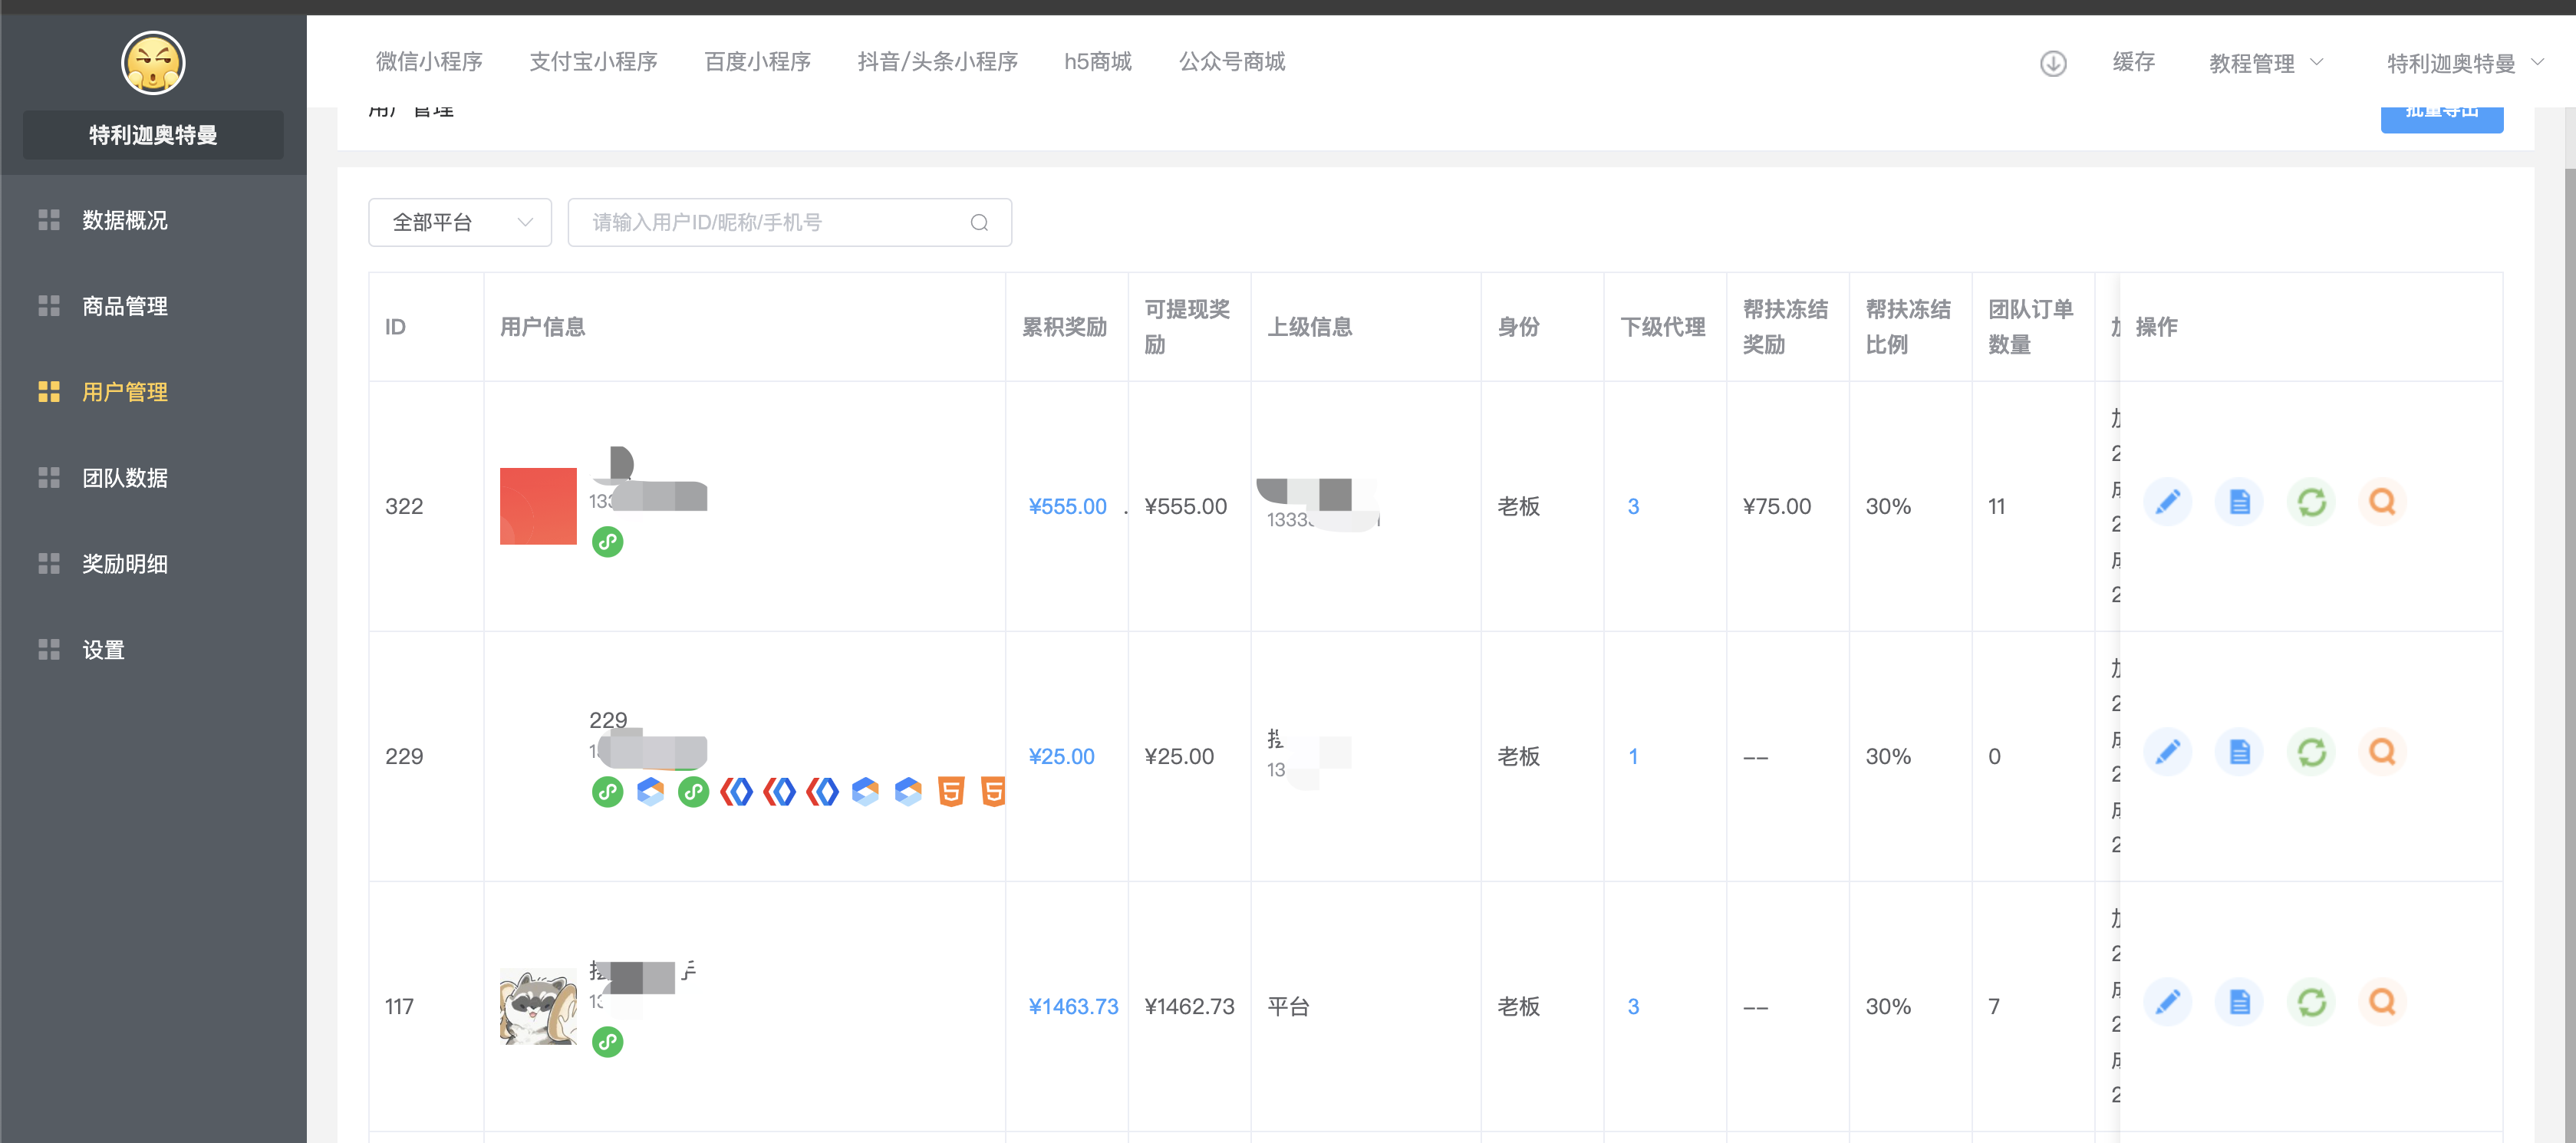Open 团队数据 in the sidebar
Viewport: 2576px width, 1143px height.
(x=124, y=478)
